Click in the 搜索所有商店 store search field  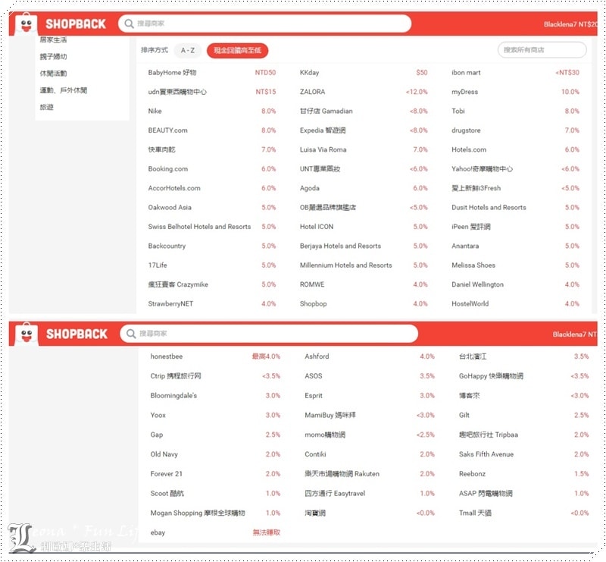point(542,50)
